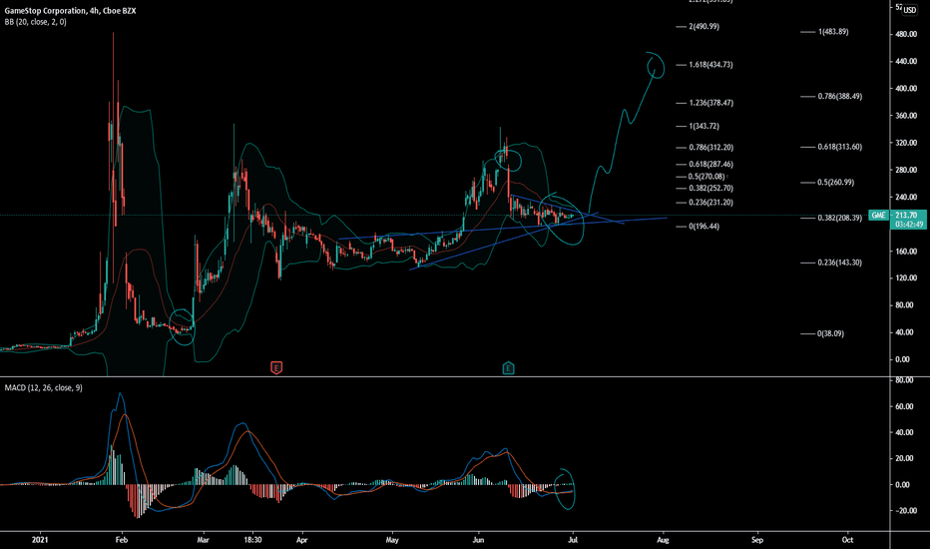
Task: Click the GME price label tag
Action: 878,215
